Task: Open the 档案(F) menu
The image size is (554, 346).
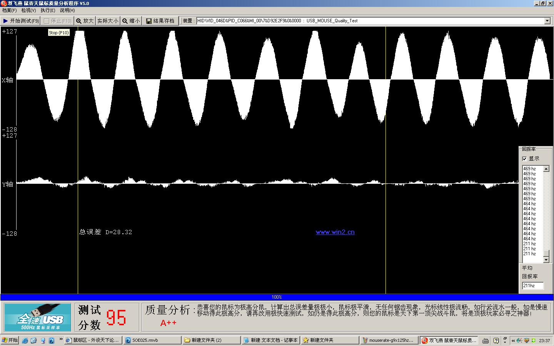Action: 9,10
